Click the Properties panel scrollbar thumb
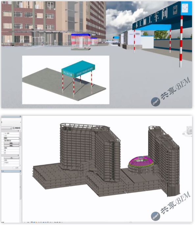 (20, 138)
